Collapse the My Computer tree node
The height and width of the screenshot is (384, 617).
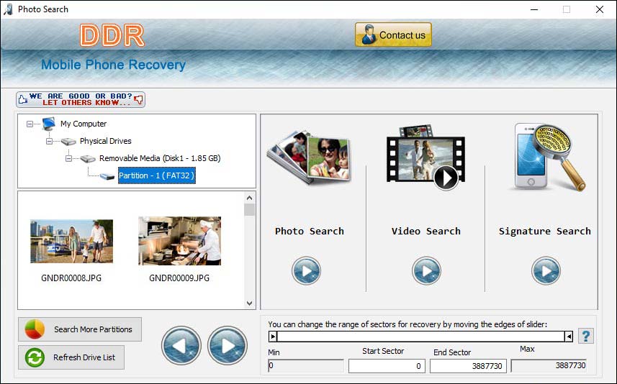[x=30, y=124]
